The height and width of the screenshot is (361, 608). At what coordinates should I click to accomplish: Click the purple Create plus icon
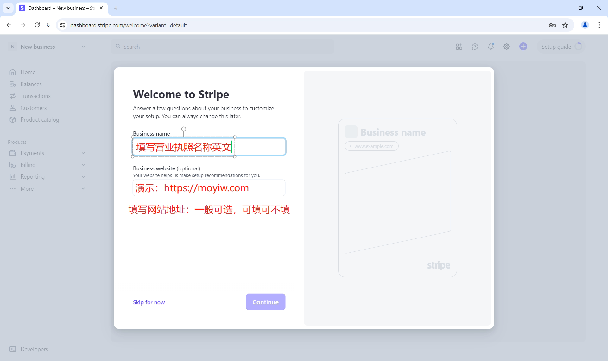[523, 46]
